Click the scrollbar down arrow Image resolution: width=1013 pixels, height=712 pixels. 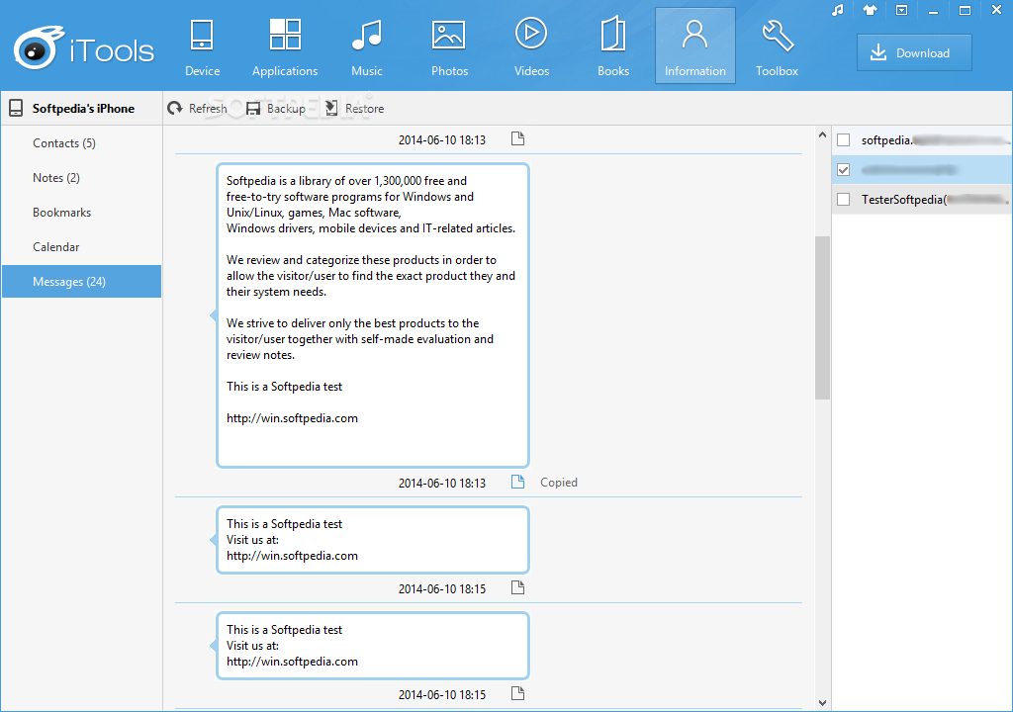pos(822,703)
